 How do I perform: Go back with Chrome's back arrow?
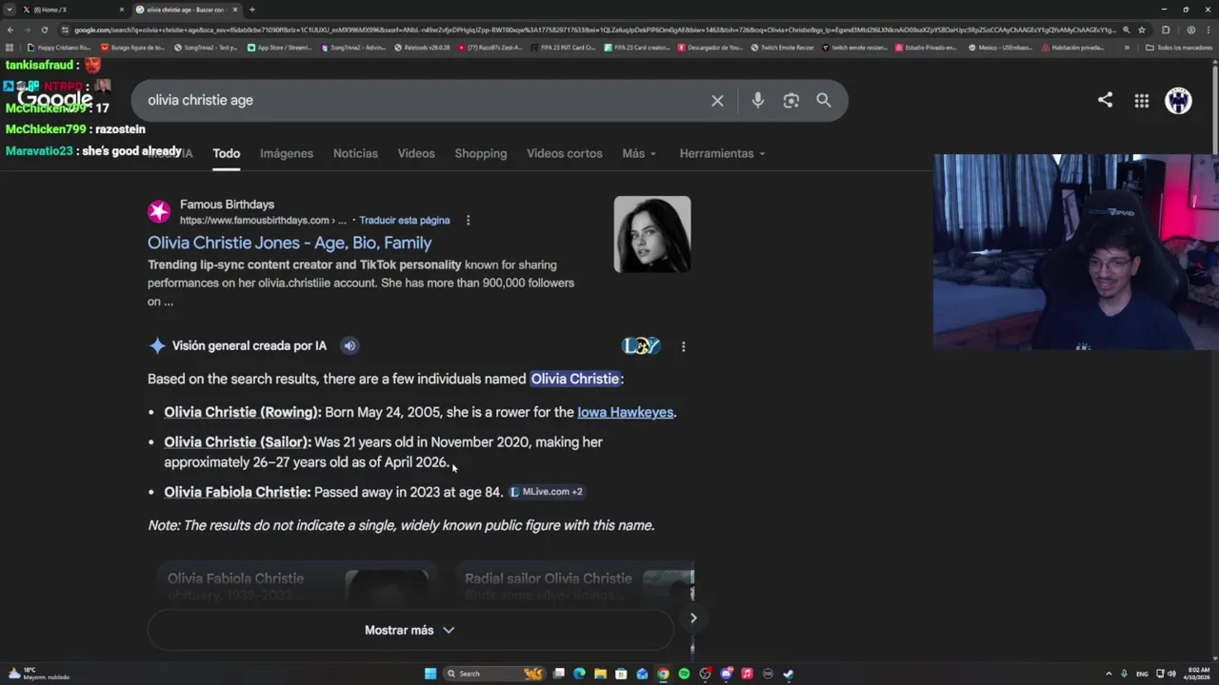10,29
